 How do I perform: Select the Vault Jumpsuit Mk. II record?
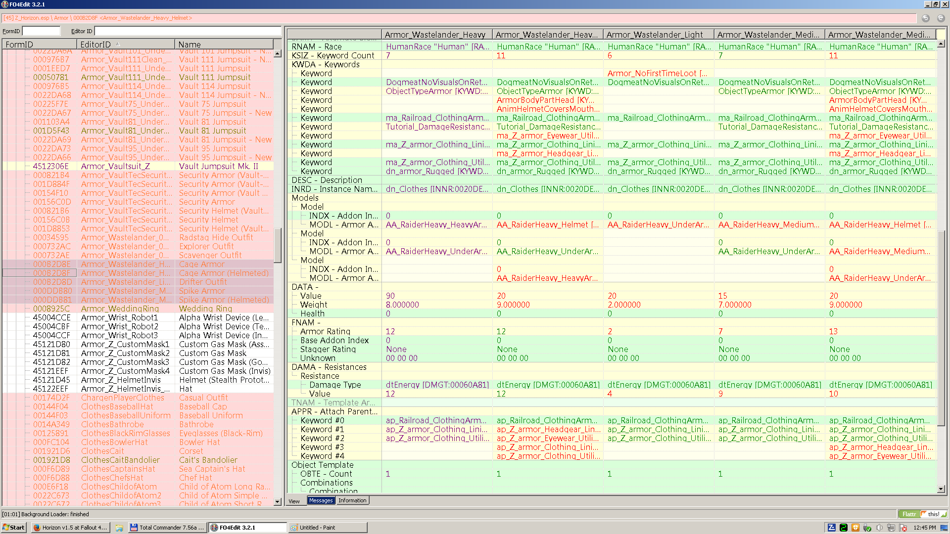pyautogui.click(x=139, y=166)
